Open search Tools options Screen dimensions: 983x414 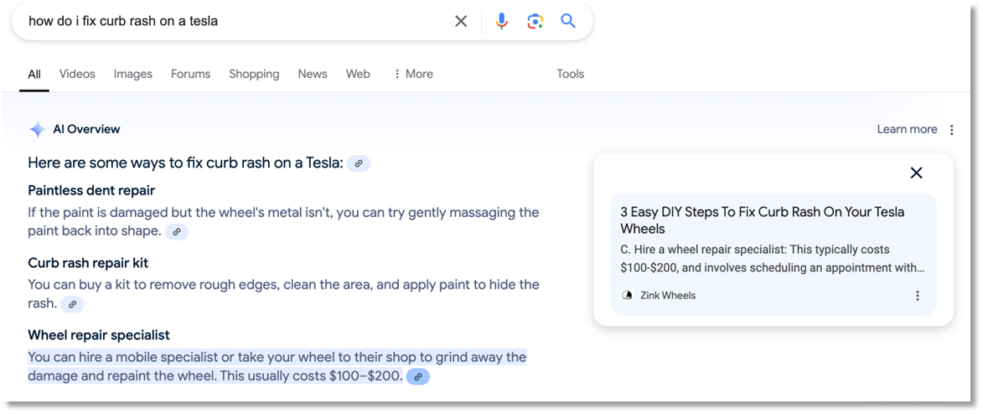click(x=571, y=74)
